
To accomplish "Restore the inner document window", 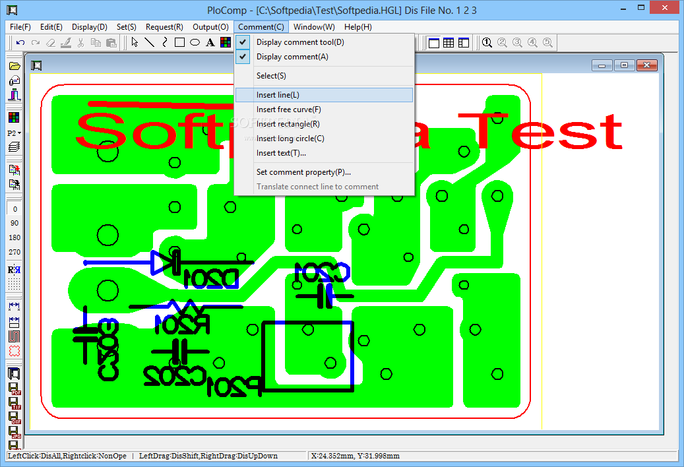I will [624, 65].
